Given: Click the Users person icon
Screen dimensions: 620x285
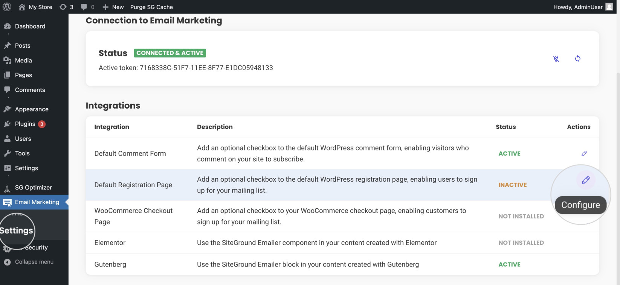Looking at the screenshot, I should tap(7, 139).
